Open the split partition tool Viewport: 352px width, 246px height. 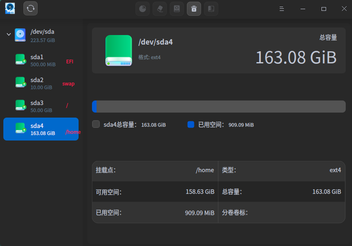211,8
